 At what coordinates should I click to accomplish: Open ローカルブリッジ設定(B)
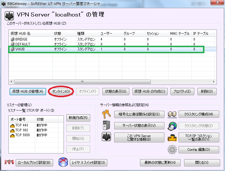(34, 163)
